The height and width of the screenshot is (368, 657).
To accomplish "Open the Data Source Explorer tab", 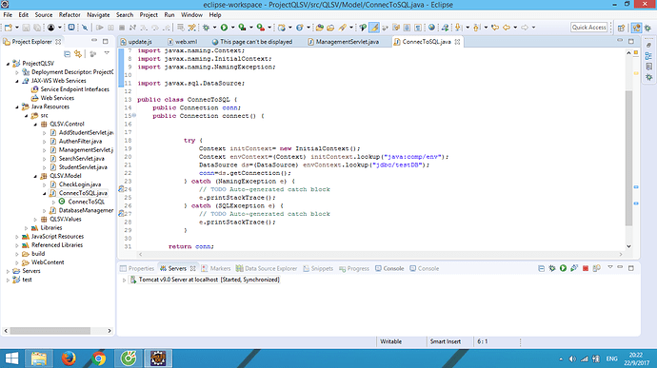I will pyautogui.click(x=267, y=268).
